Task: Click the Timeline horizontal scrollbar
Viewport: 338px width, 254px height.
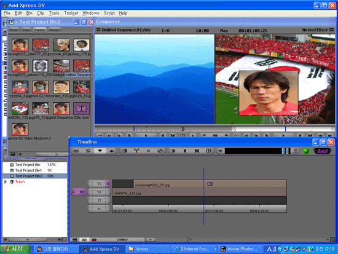Action: 259,239
